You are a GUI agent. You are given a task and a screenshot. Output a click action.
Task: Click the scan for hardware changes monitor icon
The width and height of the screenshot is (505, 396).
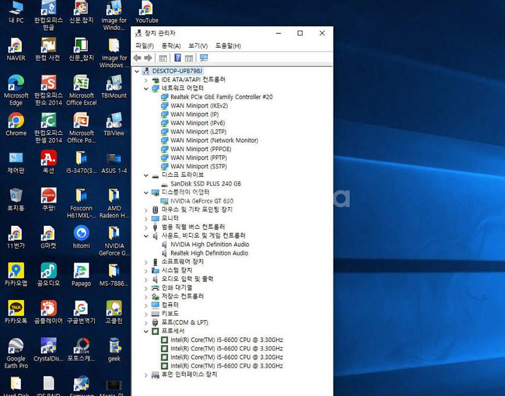[204, 58]
